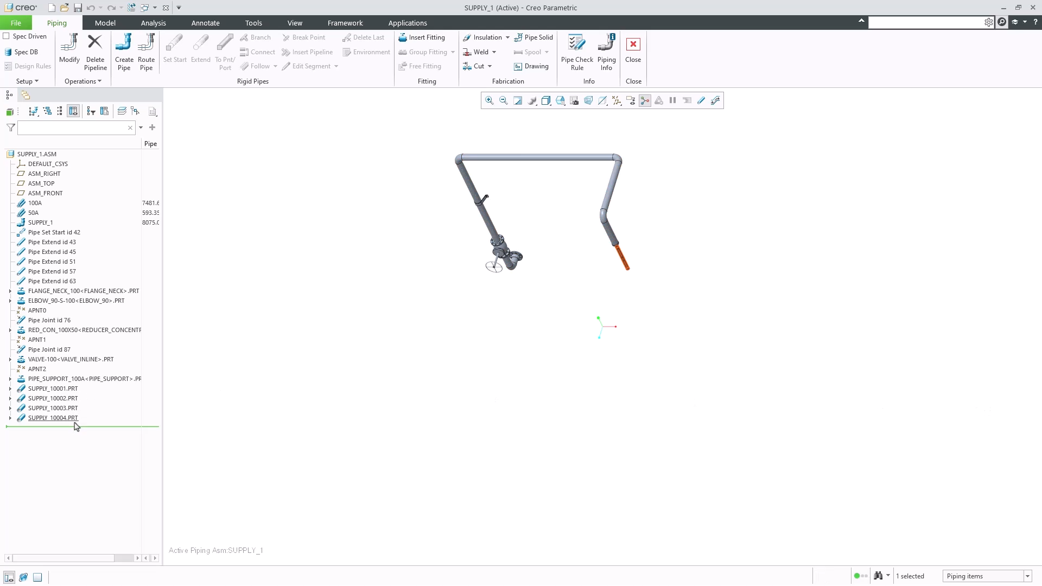Screen dimensions: 1042x586
Task: Open Piping Info
Action: pos(606,52)
